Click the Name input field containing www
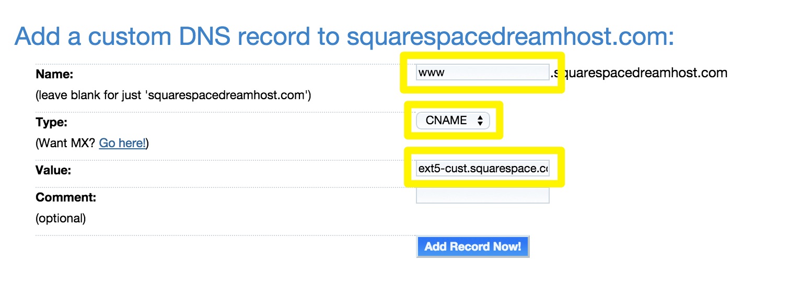Image resolution: width=789 pixels, height=284 pixels. point(482,73)
